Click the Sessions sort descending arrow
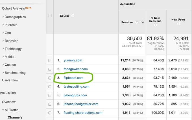192x120 pixels. pyautogui.click(x=143, y=22)
